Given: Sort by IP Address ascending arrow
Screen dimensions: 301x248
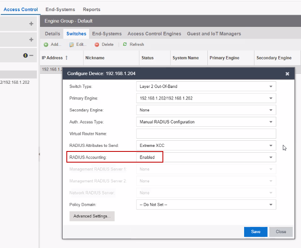Looking at the screenshot, I should coord(66,58).
